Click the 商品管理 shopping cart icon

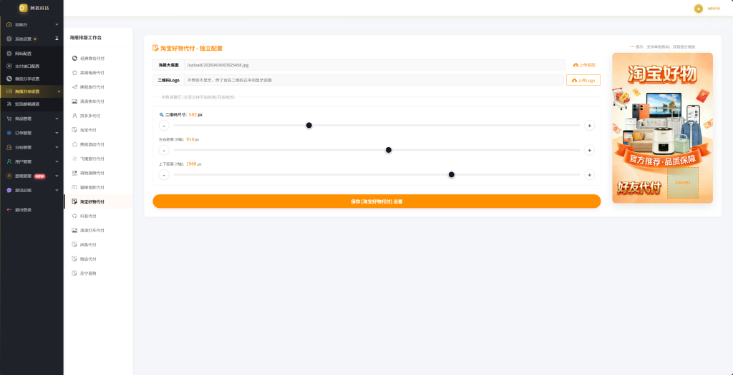(9, 119)
